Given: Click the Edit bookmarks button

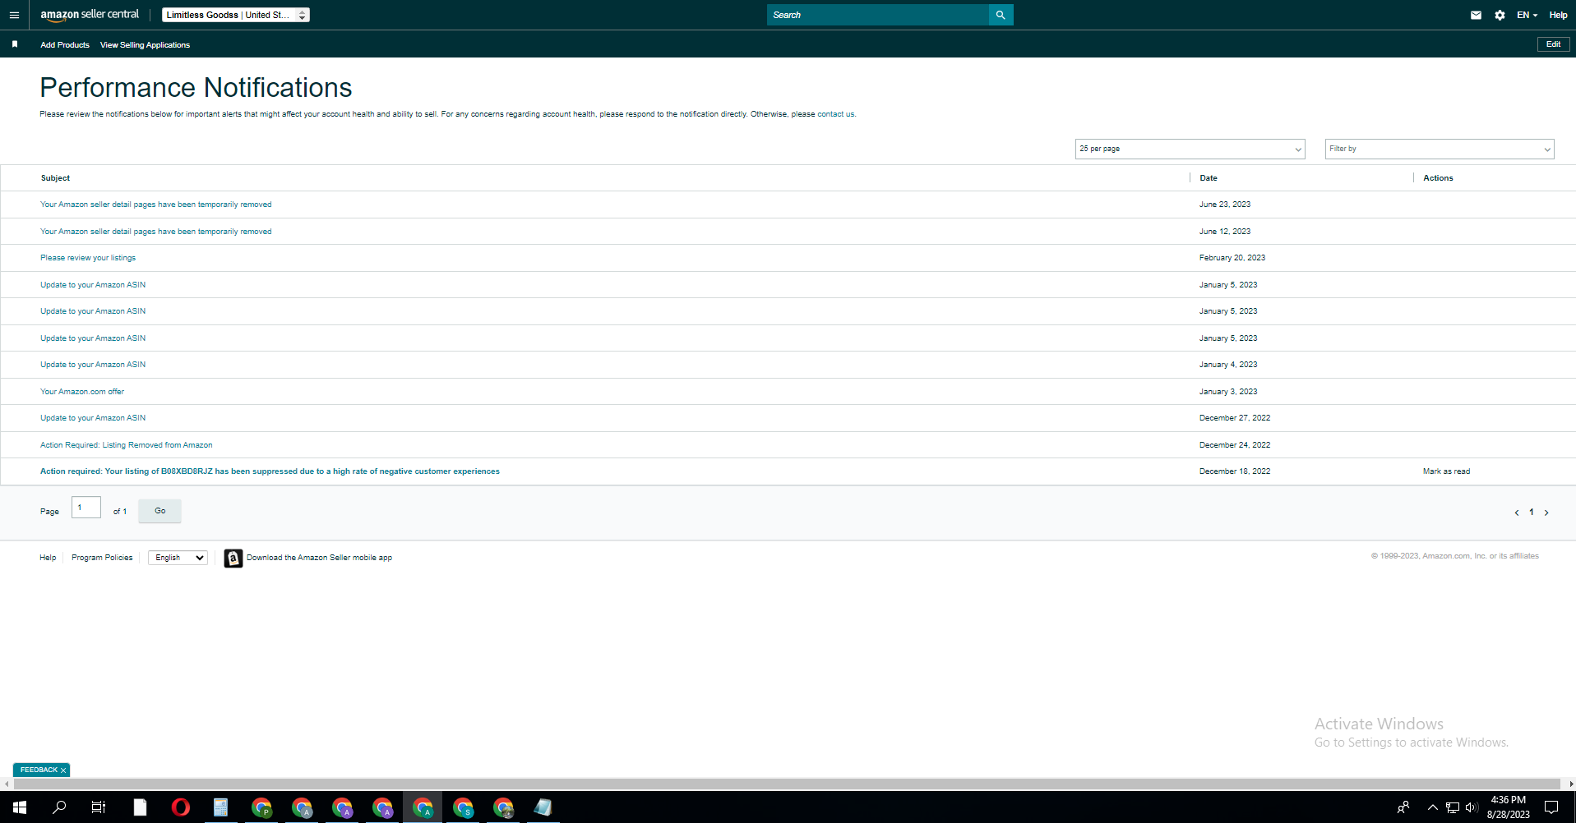Looking at the screenshot, I should coord(1553,44).
